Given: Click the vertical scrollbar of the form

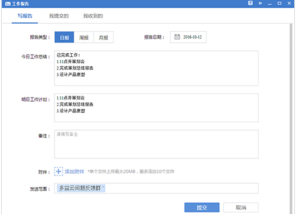Looking at the screenshot, I should tap(291, 118).
